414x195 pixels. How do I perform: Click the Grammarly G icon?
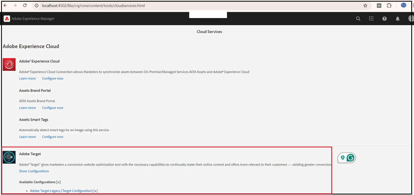350,158
